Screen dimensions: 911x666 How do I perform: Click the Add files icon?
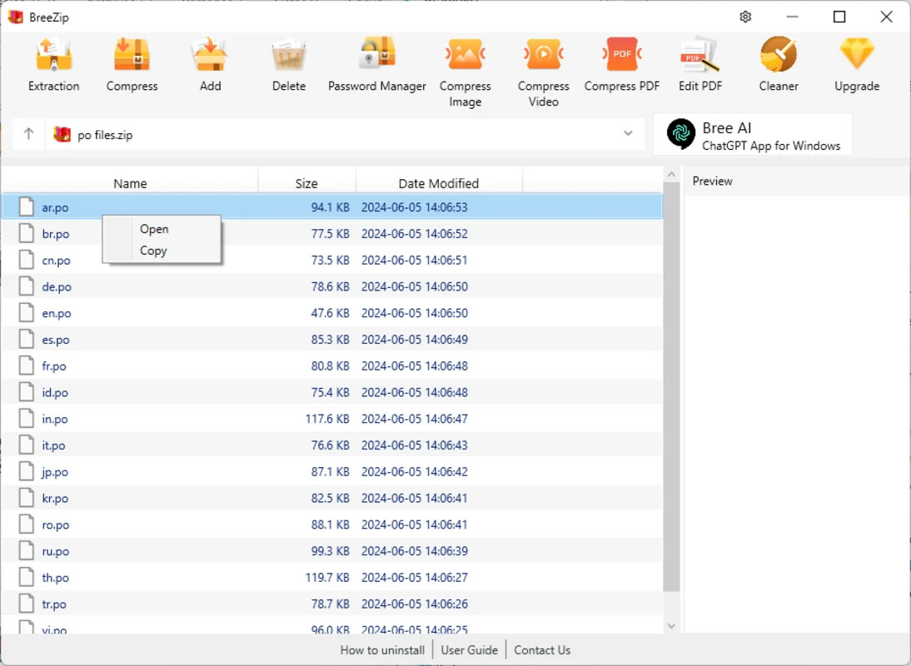tap(210, 55)
